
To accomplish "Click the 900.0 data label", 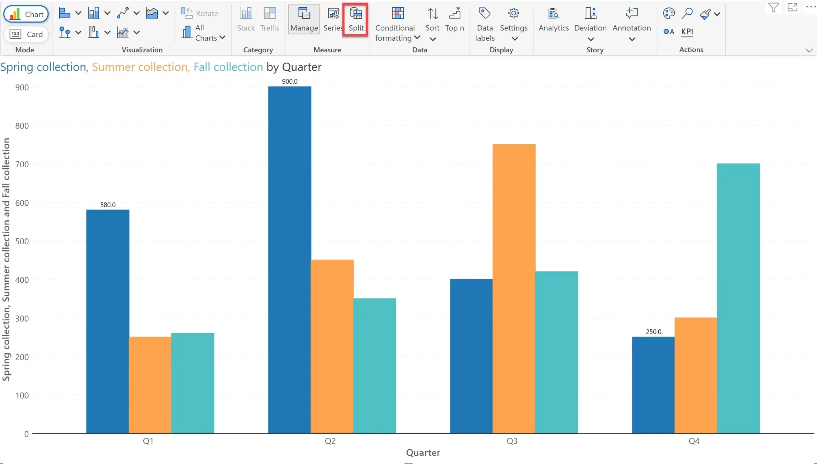I will point(289,81).
